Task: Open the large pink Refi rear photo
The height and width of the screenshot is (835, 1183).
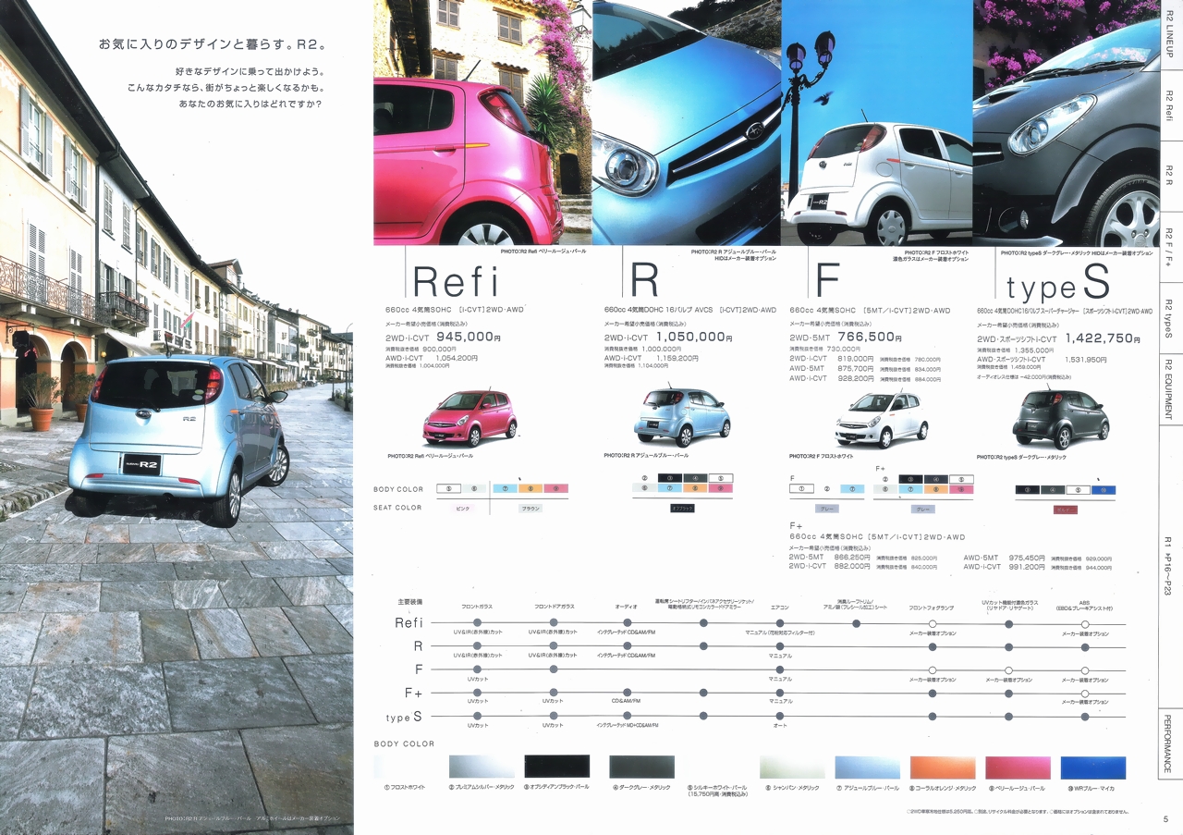Action: (x=482, y=122)
